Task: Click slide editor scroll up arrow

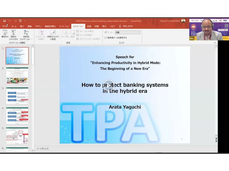Action: [216, 46]
